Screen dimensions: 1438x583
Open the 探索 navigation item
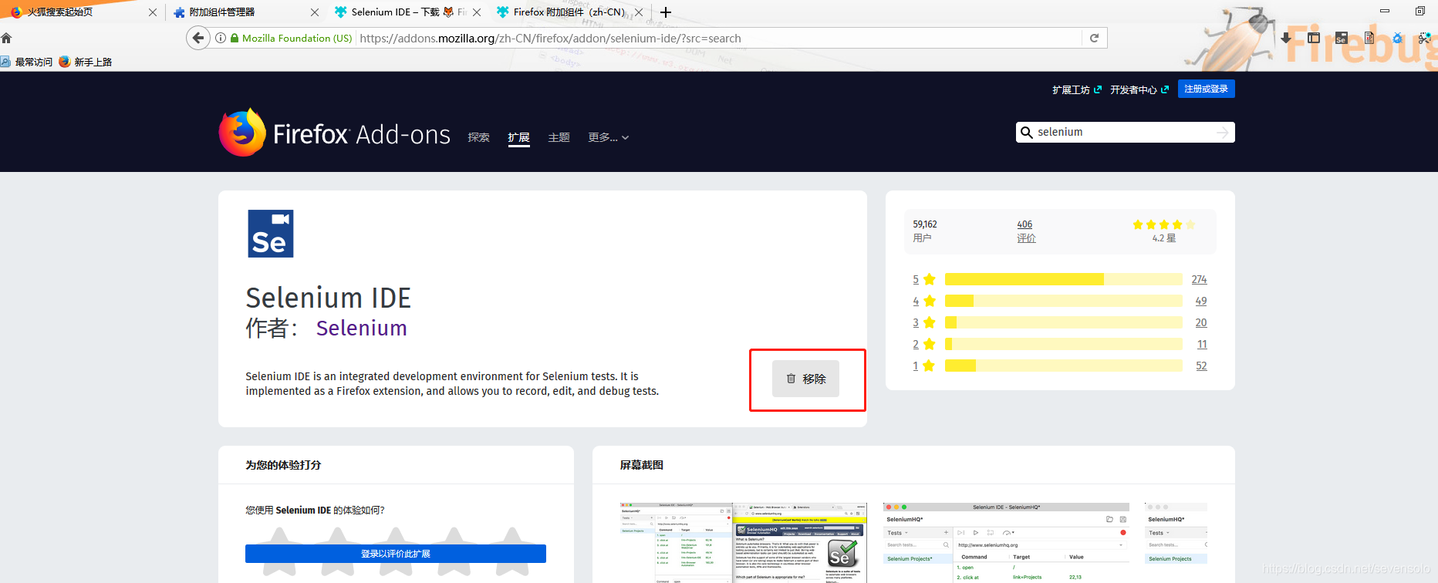tap(478, 137)
